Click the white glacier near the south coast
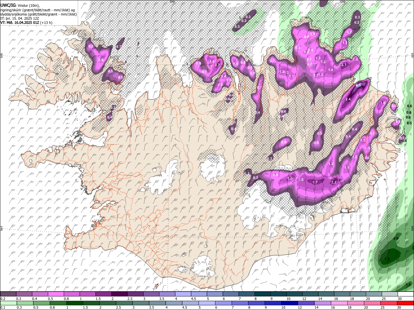The width and height of the screenshot is (414, 310). click(x=203, y=266)
